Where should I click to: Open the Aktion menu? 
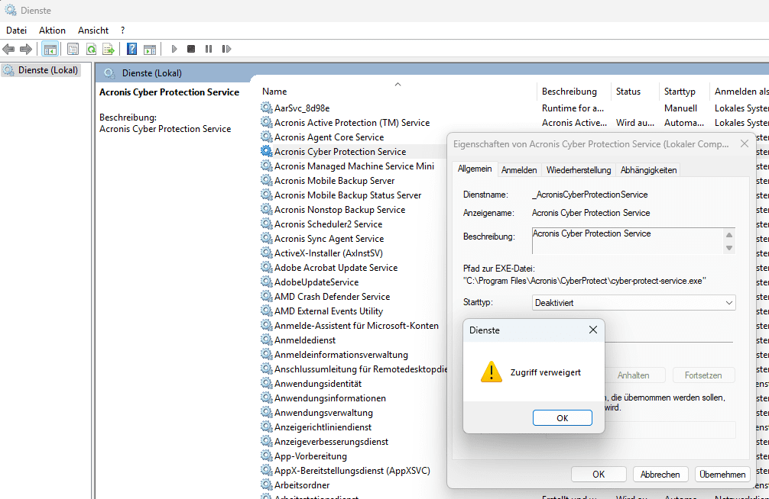tap(52, 31)
